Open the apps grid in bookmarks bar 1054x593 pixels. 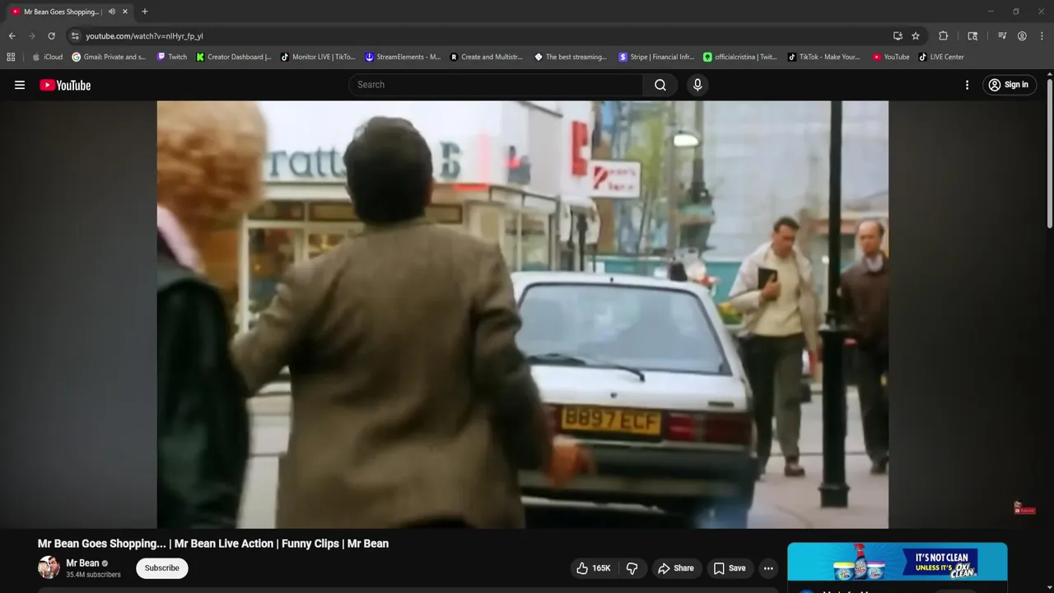coord(11,57)
